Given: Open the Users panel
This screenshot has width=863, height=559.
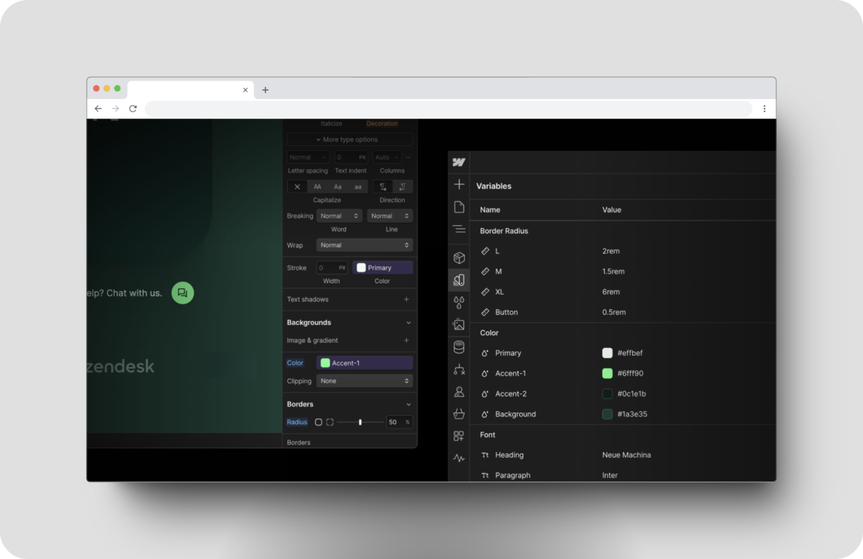Looking at the screenshot, I should 459,392.
